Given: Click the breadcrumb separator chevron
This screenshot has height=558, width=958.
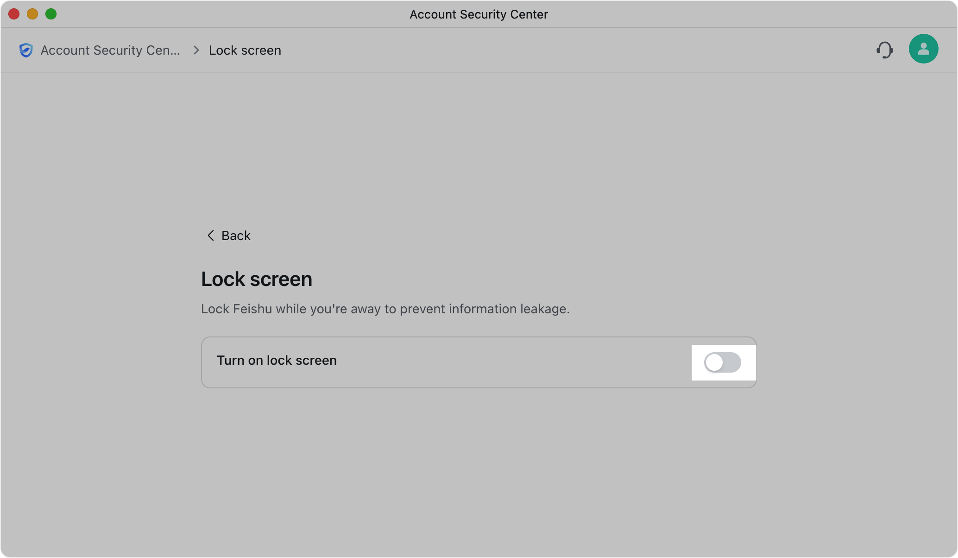Looking at the screenshot, I should [196, 50].
